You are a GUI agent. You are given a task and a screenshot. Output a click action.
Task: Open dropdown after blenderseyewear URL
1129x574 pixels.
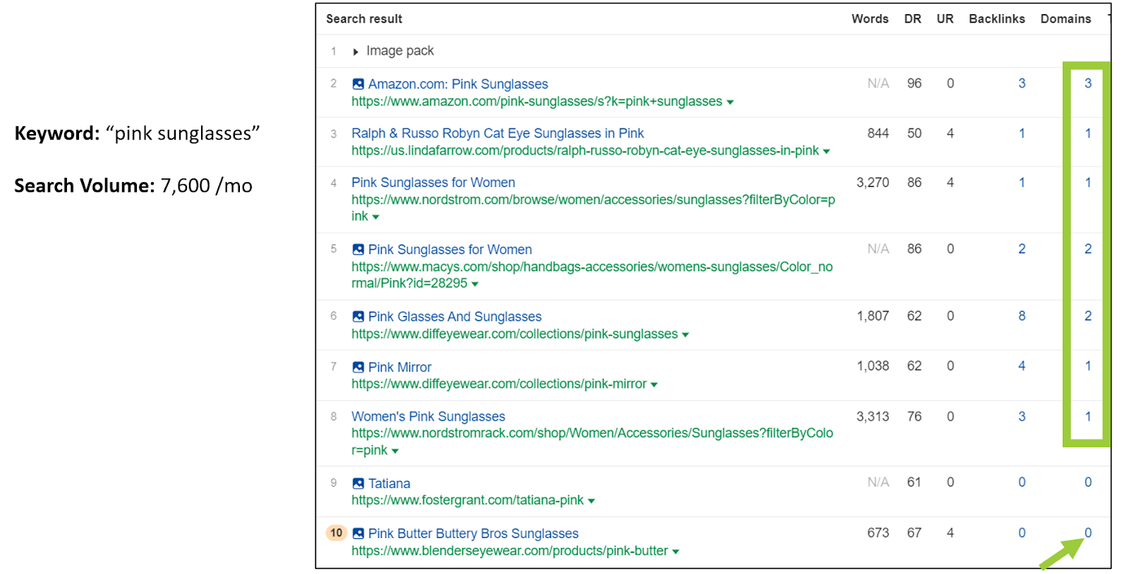click(676, 552)
